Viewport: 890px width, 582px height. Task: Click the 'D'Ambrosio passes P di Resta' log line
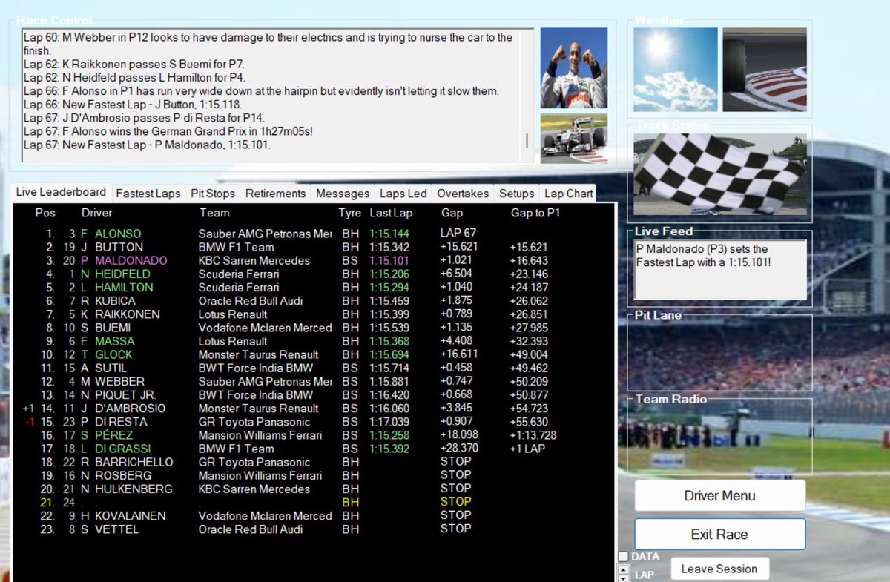coord(144,118)
